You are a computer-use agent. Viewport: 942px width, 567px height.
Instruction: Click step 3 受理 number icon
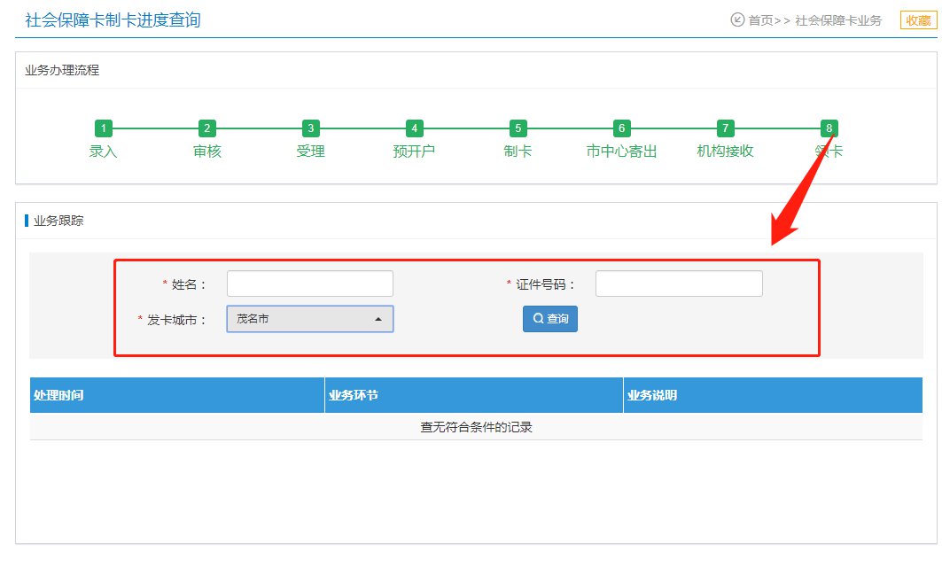pyautogui.click(x=310, y=128)
